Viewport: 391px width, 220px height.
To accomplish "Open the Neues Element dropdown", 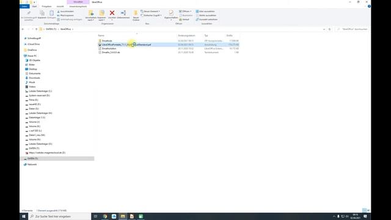I will pos(150,12).
